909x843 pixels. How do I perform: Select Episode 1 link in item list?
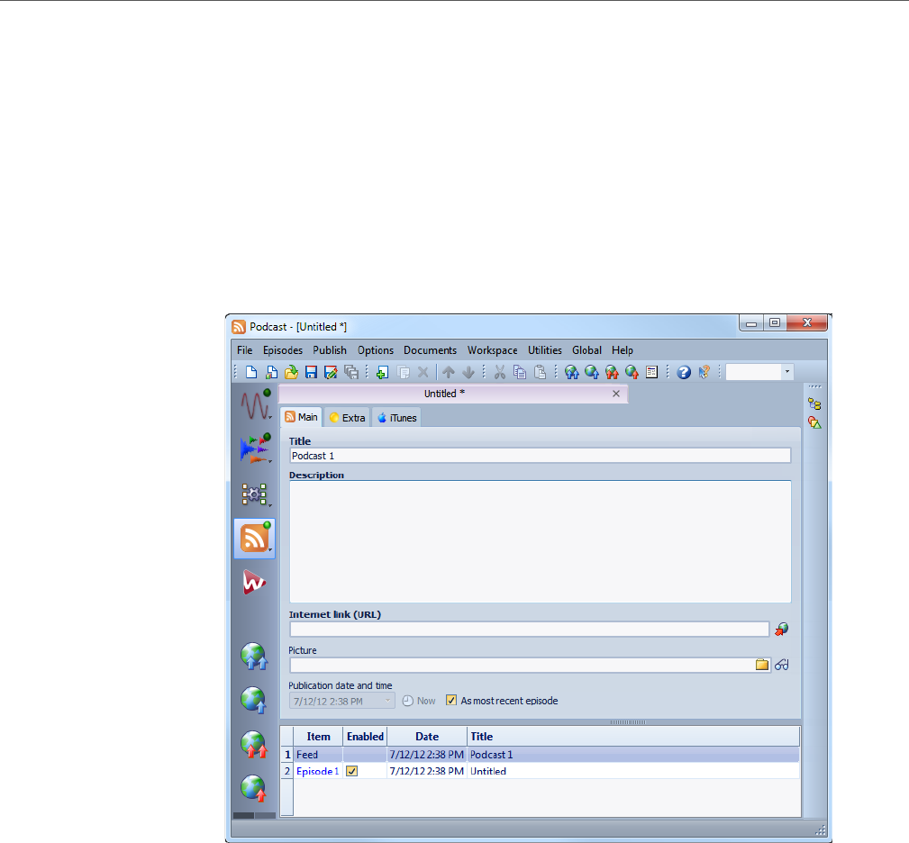pos(317,771)
